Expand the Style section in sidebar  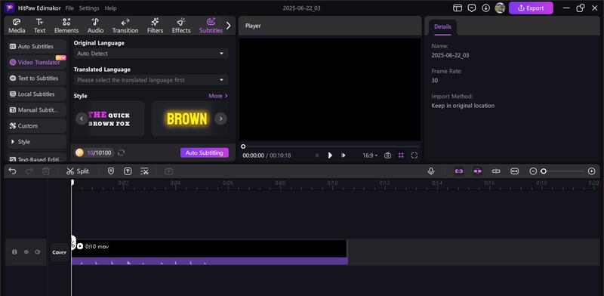click(36, 142)
